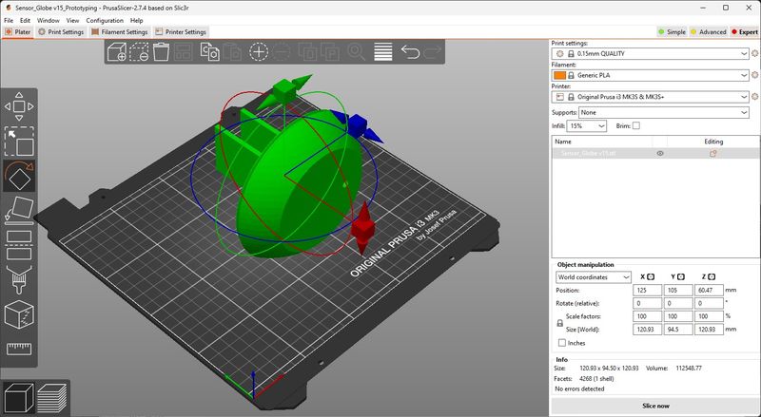Viewport: 761px width, 417px height.
Task: Click the trash can Delete All icon
Action: pos(162,52)
